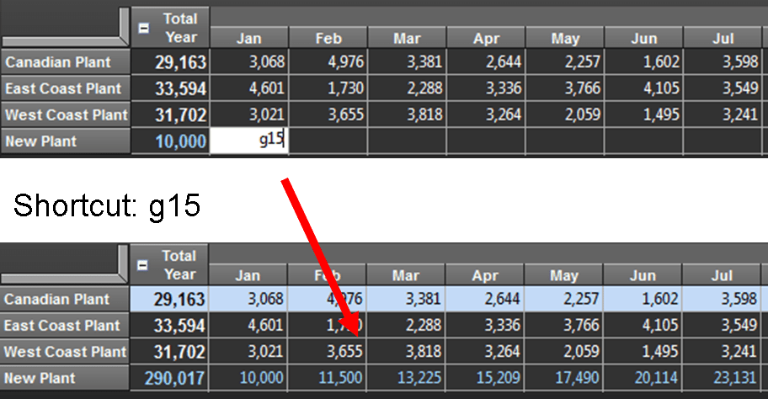Viewport: 768px width, 399px height.
Task: Click the highlighted Canadian Plant row header
Action: (66, 299)
